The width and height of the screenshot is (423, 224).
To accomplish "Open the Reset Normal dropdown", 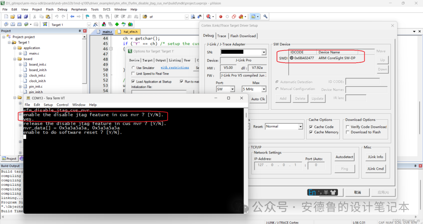I will [x=300, y=126].
